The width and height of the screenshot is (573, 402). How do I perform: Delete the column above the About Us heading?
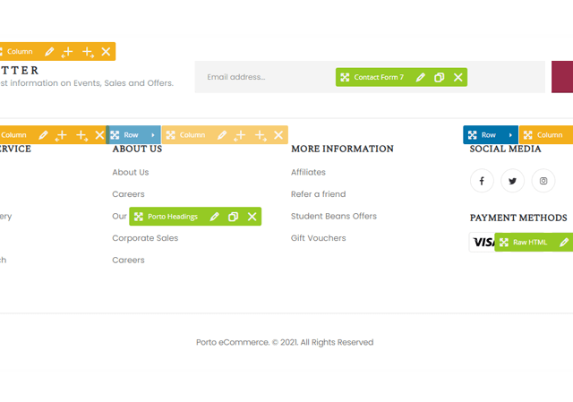[x=279, y=135]
